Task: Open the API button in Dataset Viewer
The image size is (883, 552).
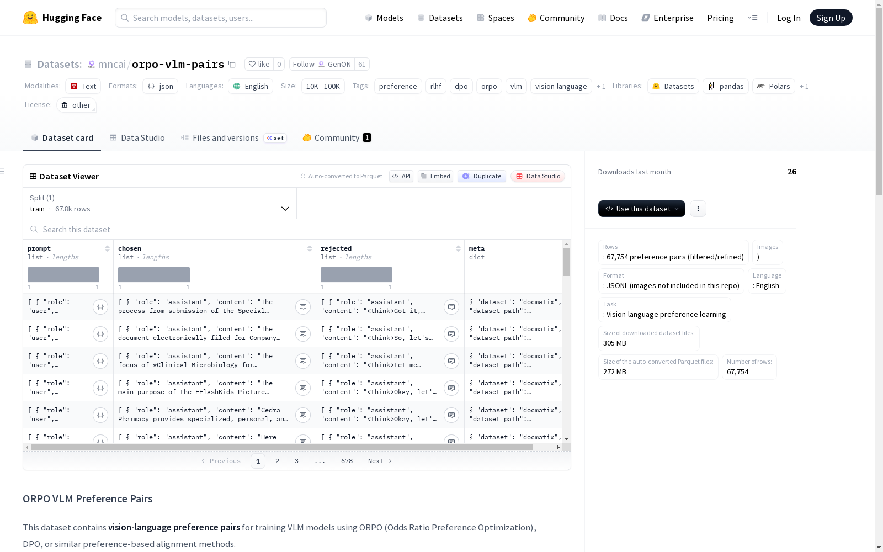Action: tap(401, 176)
